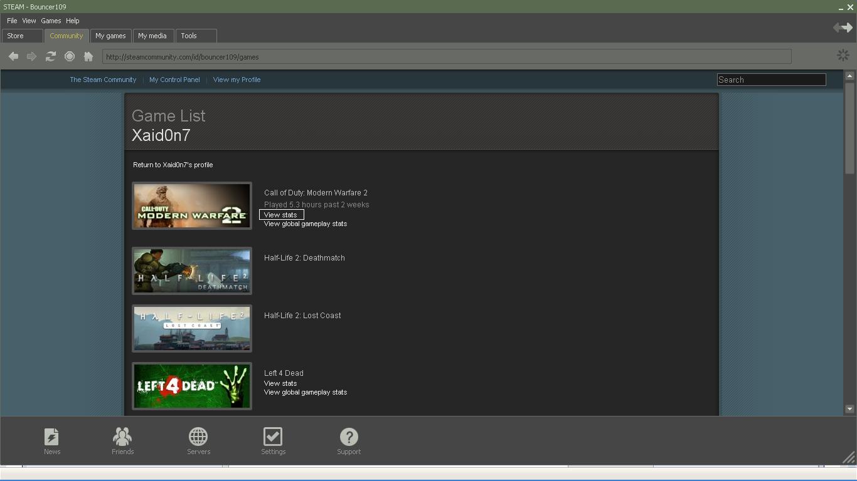The height and width of the screenshot is (481, 857).
Task: Click the forward navigation arrow
Action: pos(31,56)
